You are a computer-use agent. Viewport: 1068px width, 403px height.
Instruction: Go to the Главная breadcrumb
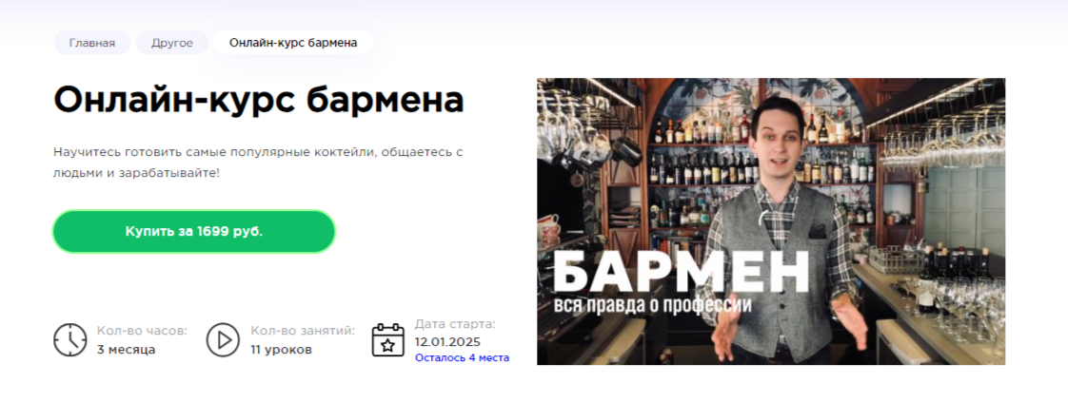(92, 43)
